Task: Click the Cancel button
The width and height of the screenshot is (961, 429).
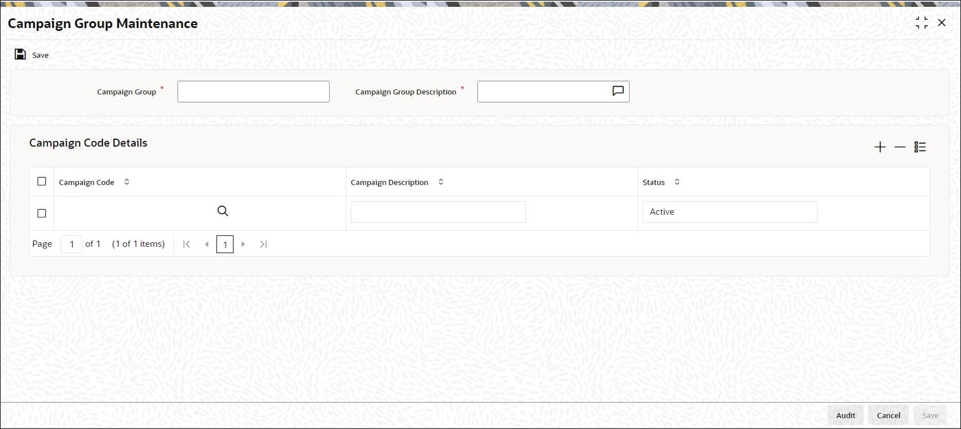Action: 888,415
